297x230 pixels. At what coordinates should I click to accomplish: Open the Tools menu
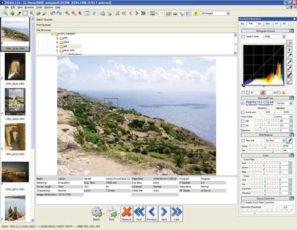(x=39, y=7)
